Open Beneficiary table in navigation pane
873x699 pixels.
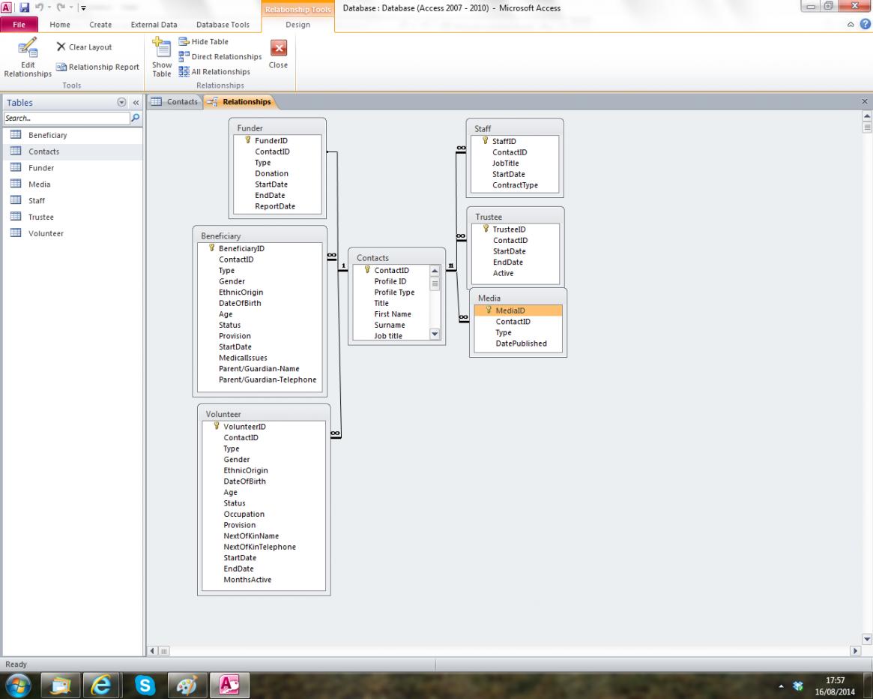coord(73,135)
